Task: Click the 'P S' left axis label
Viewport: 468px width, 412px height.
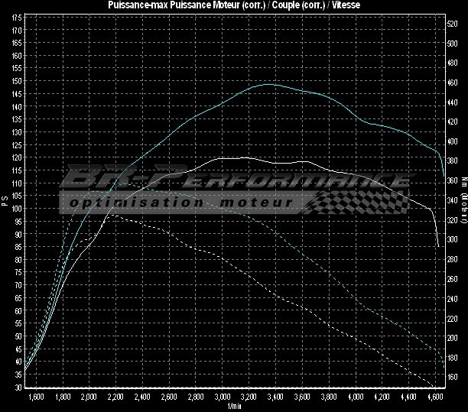Action: coord(5,200)
